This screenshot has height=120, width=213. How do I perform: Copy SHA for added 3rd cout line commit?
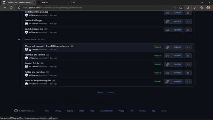click(167, 30)
